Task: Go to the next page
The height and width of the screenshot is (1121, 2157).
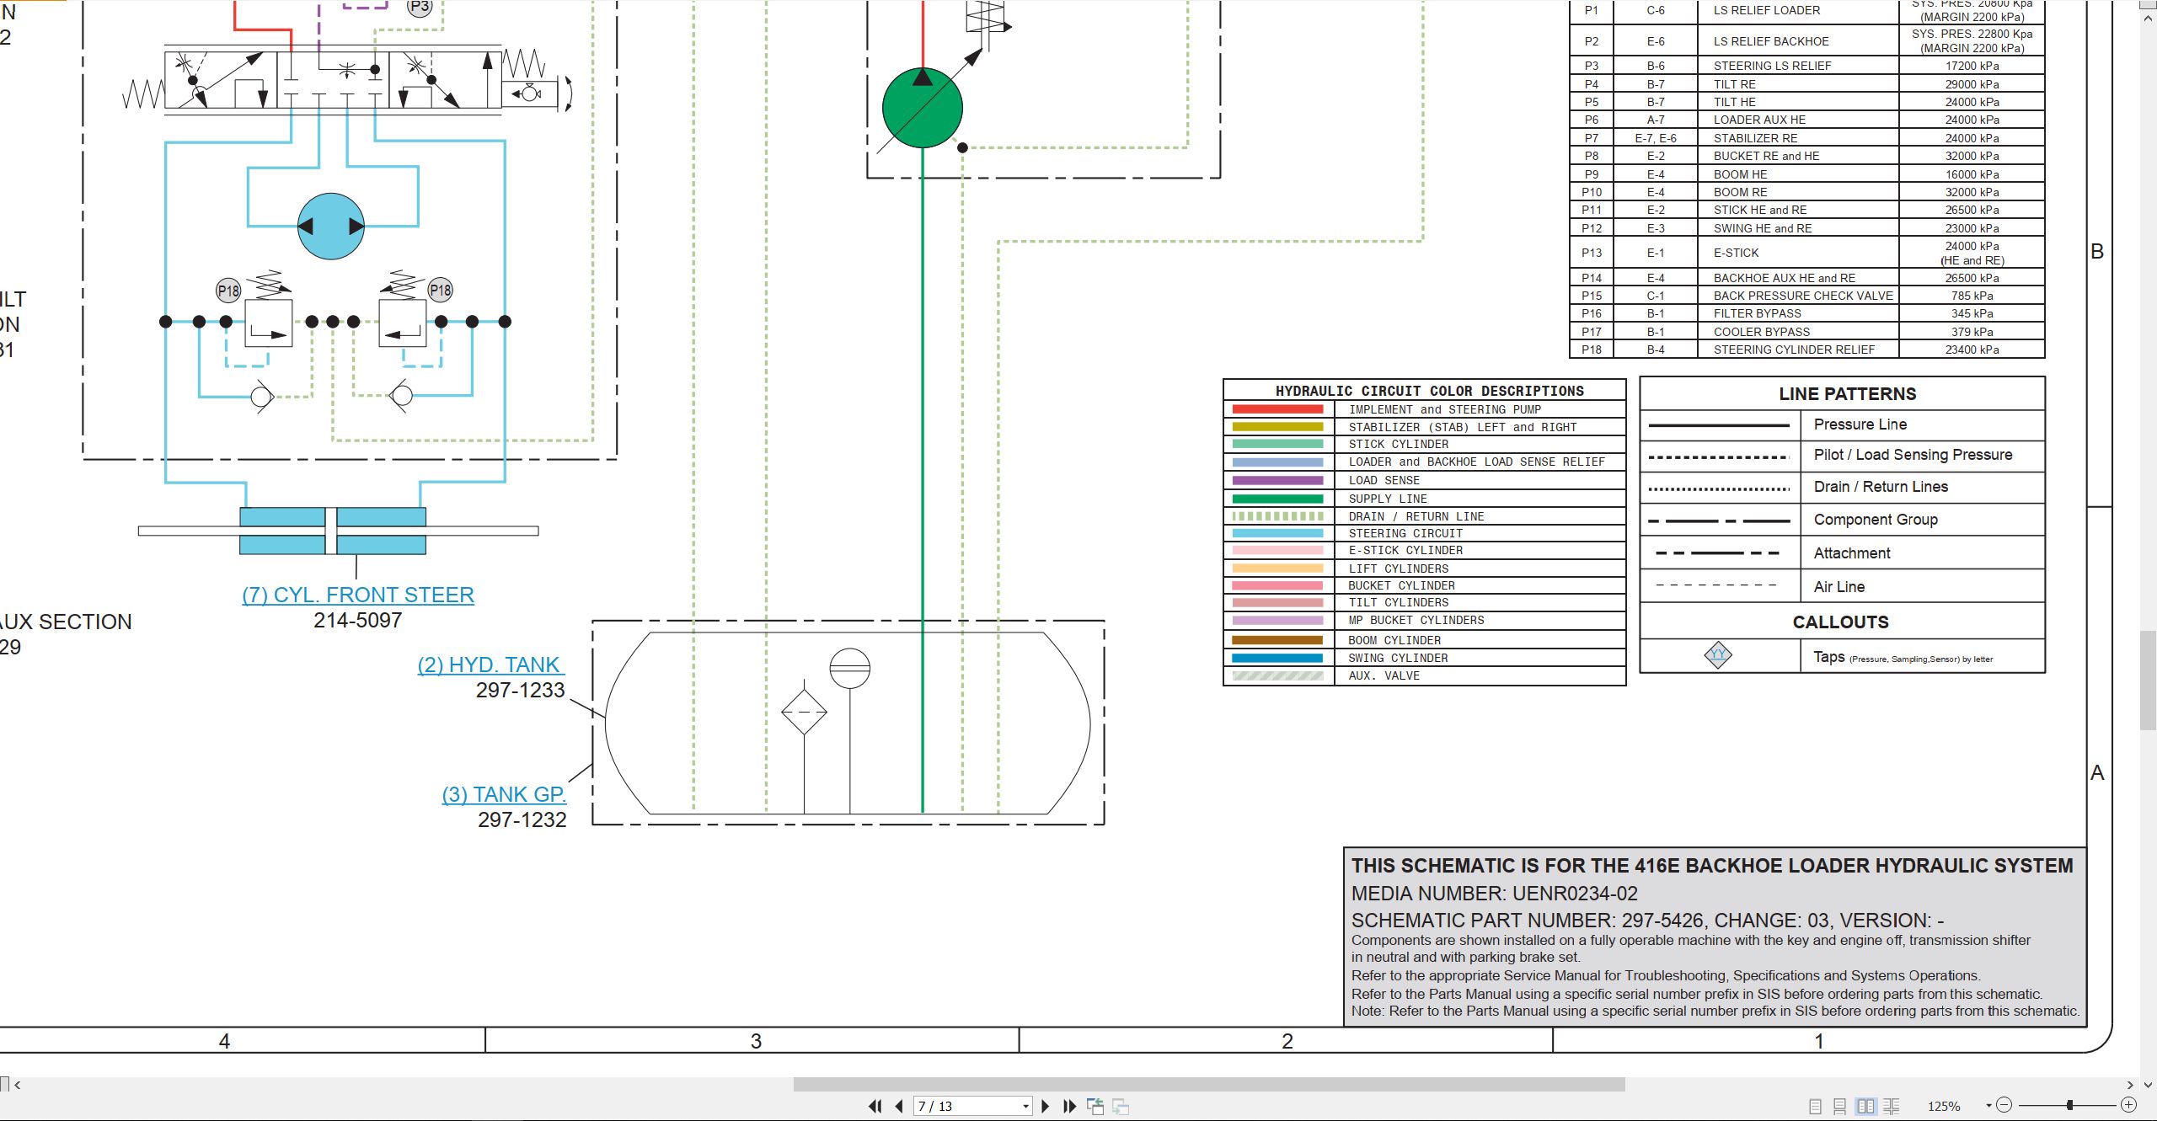Action: [x=1045, y=1106]
